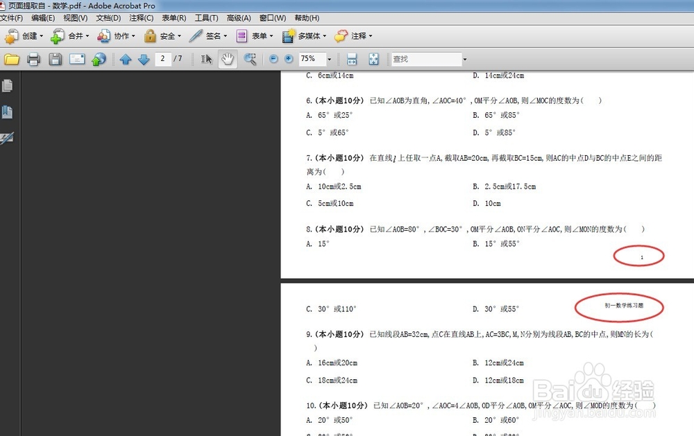
Task: Enable fit-width page view
Action: pyautogui.click(x=352, y=59)
